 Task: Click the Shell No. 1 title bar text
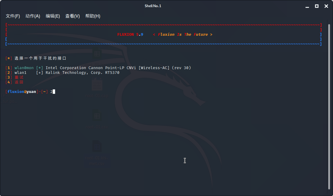tap(153, 6)
